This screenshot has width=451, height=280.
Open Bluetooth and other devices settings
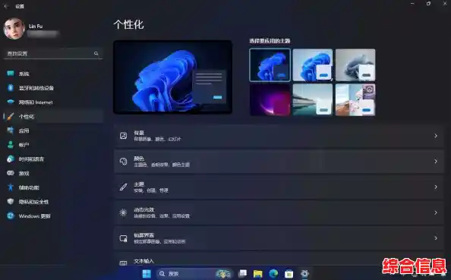53,88
